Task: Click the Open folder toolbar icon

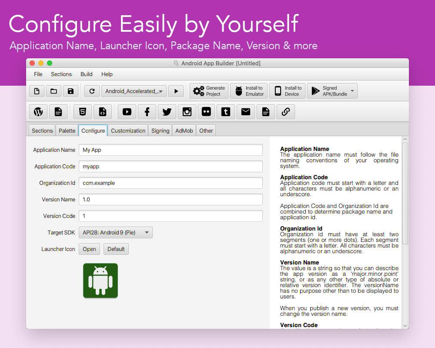Action: point(54,91)
